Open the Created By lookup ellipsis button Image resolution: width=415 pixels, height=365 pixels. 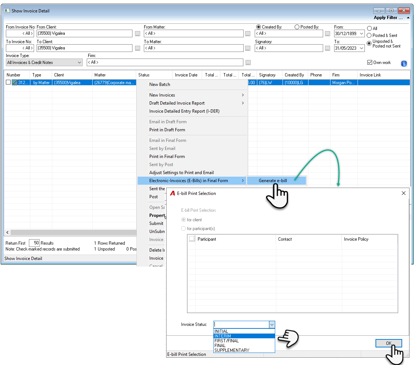coord(328,34)
